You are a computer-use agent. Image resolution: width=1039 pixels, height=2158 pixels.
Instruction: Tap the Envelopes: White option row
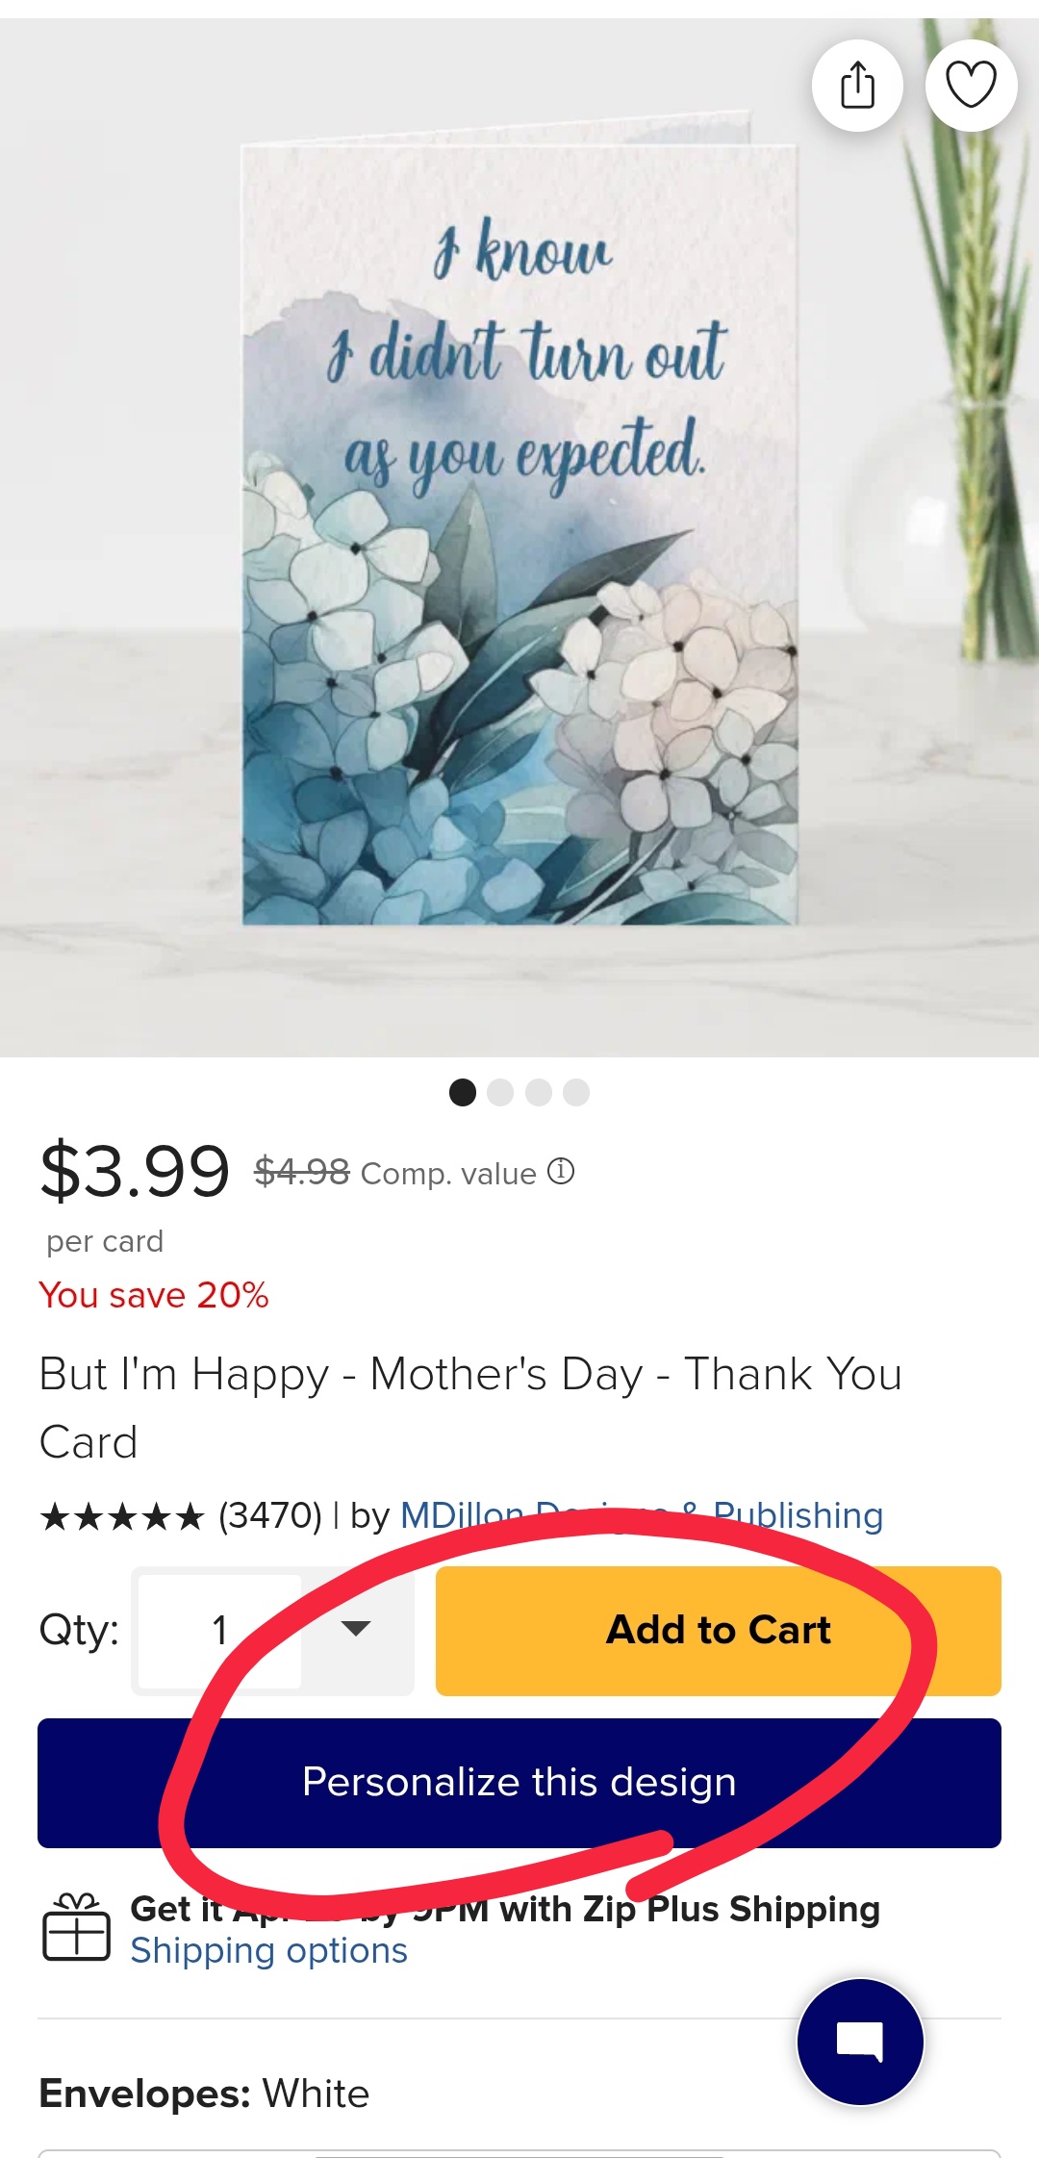coord(204,2094)
